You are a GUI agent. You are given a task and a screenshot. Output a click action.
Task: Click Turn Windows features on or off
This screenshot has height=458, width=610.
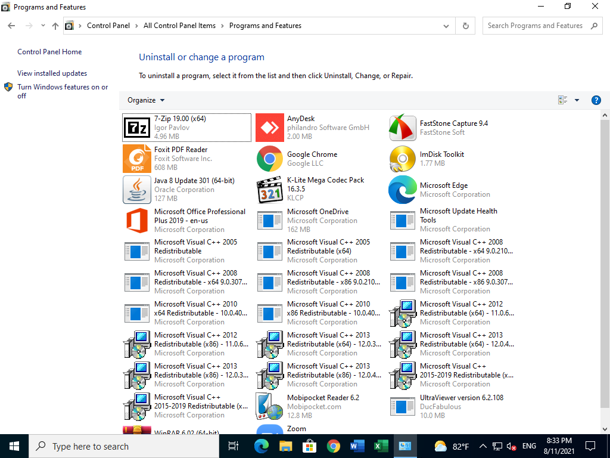63,91
